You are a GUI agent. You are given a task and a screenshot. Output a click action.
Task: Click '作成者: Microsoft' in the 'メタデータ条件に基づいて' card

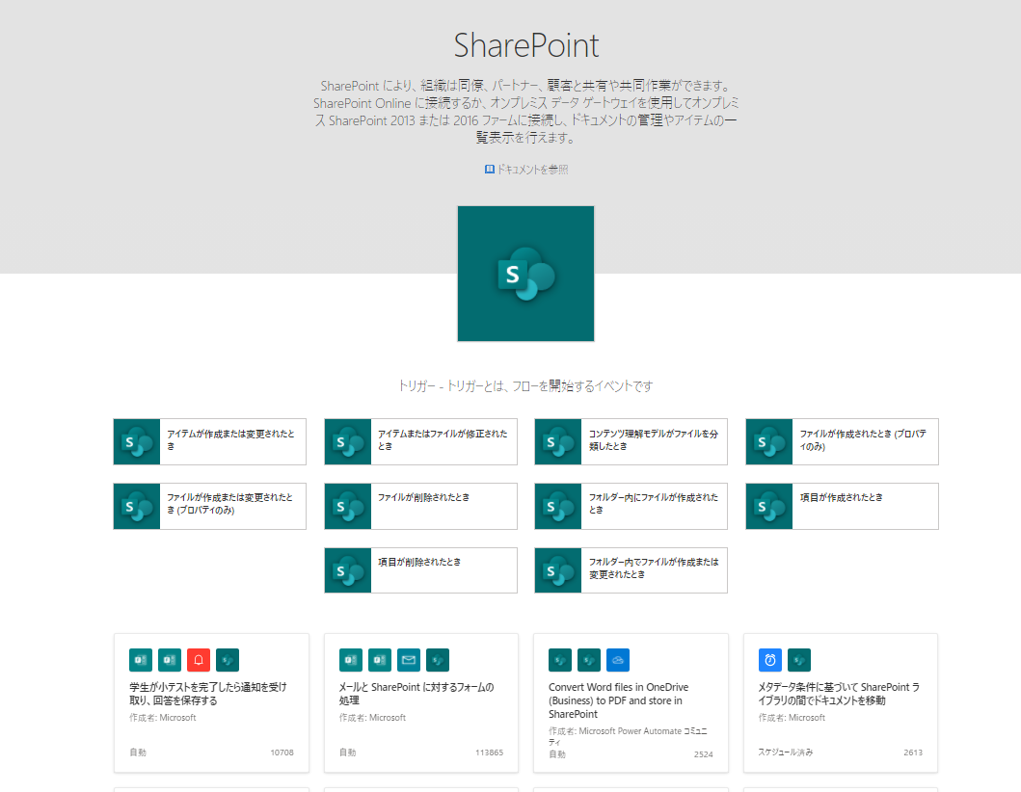pos(792,717)
